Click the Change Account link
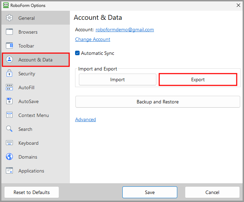Screen dimensions: 244x202 click(x=92, y=39)
